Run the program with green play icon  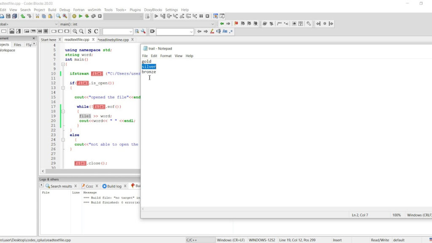(81, 16)
